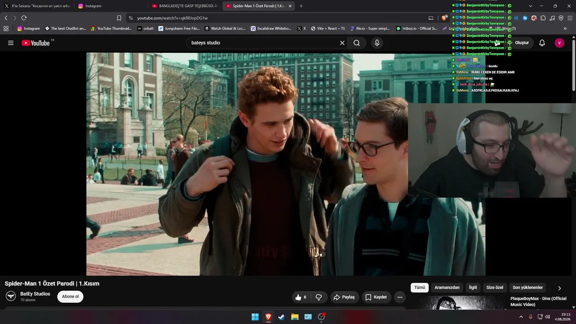Open the Excalidraw Whiteboard bookmark
Image resolution: width=576 pixels, height=324 pixels.
point(271,28)
